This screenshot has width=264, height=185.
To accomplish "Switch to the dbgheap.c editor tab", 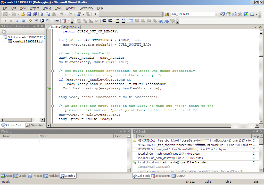I will tap(71, 27).
